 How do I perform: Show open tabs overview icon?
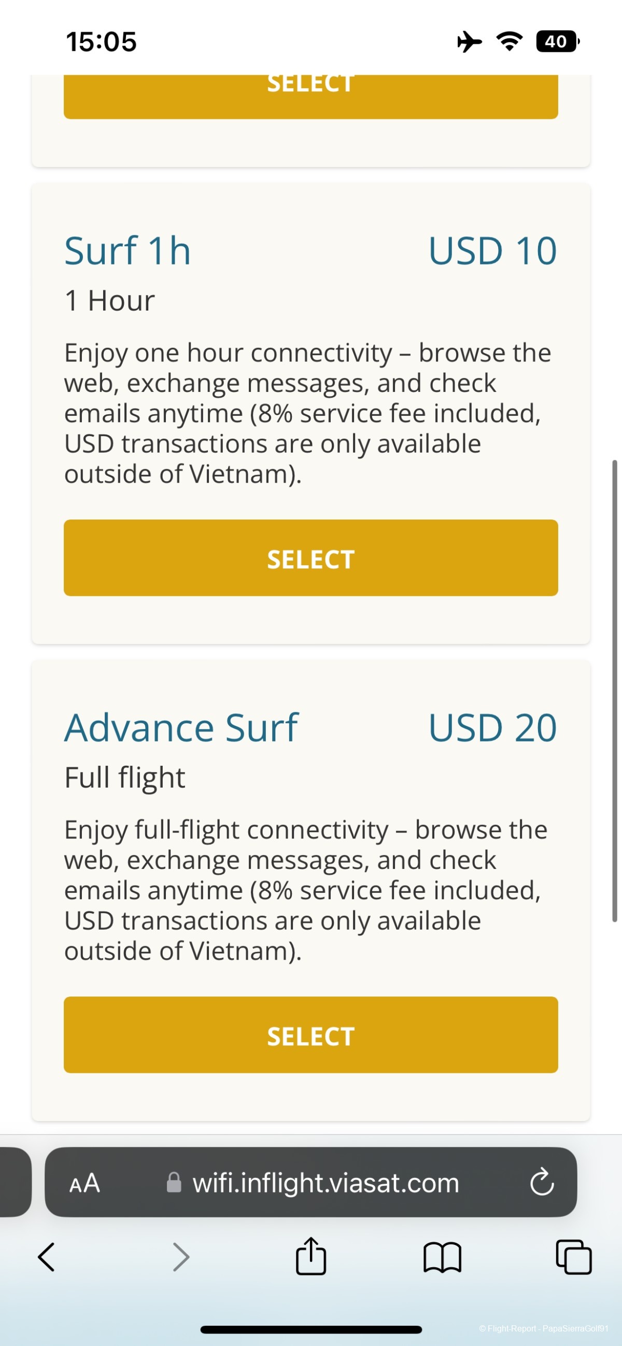[x=573, y=1257]
